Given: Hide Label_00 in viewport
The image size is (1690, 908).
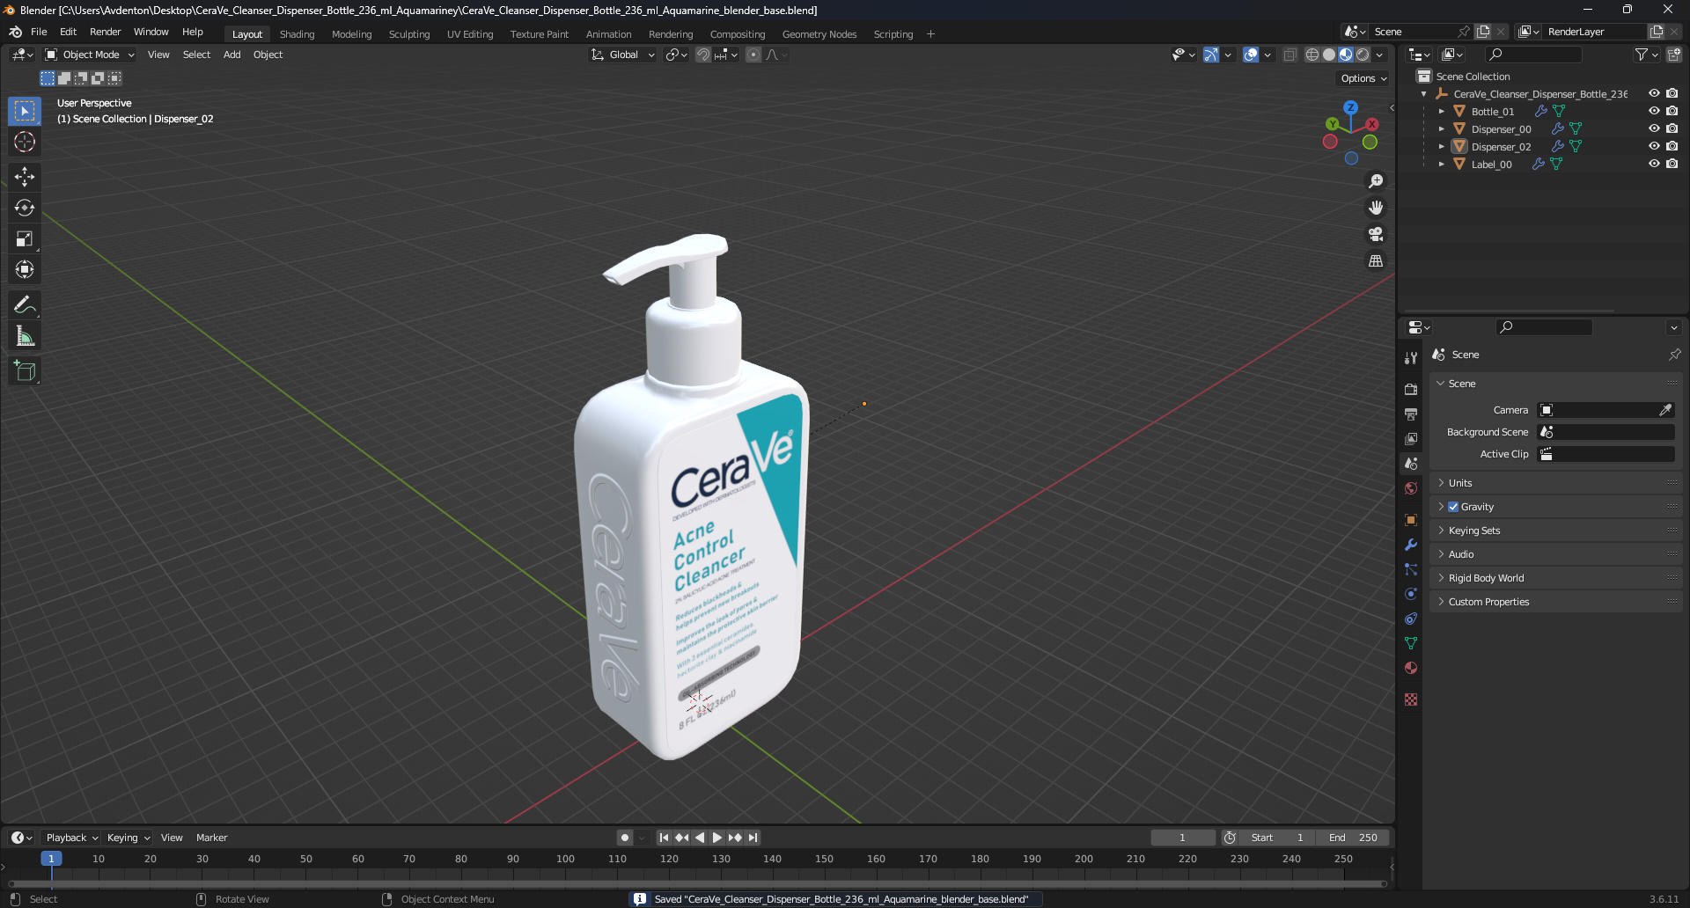Looking at the screenshot, I should (1654, 165).
